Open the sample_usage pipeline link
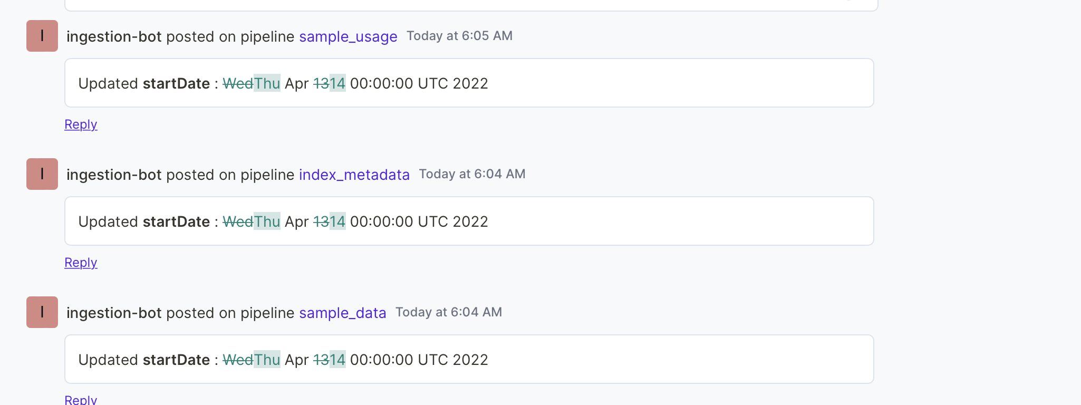 tap(348, 37)
